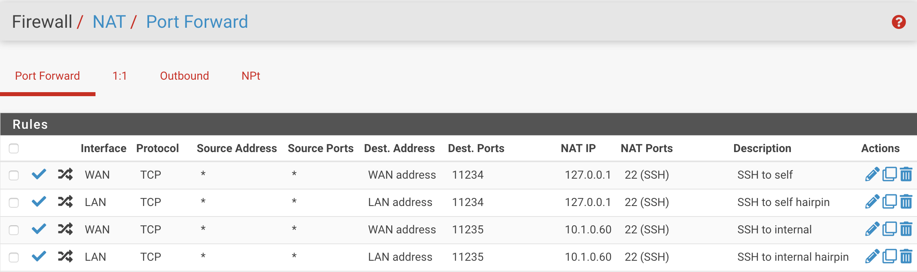Click the Port Forward breadcrumb link
The height and width of the screenshot is (272, 917).
pos(197,22)
